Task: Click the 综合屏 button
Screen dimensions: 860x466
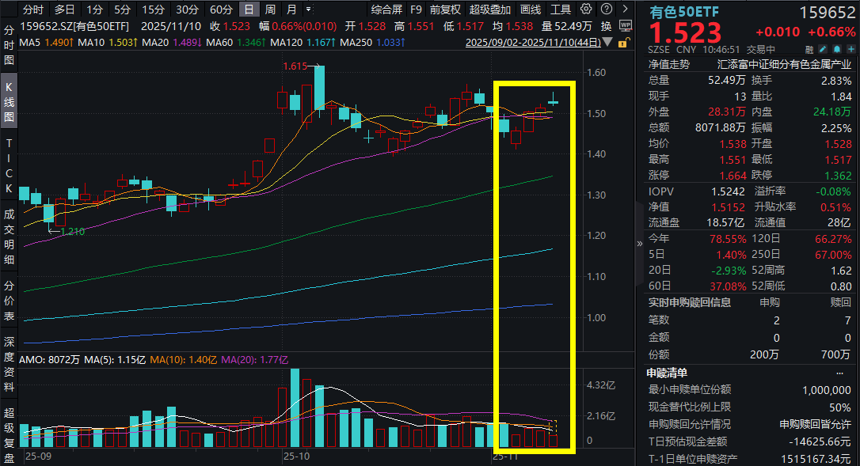Action: 387,9
